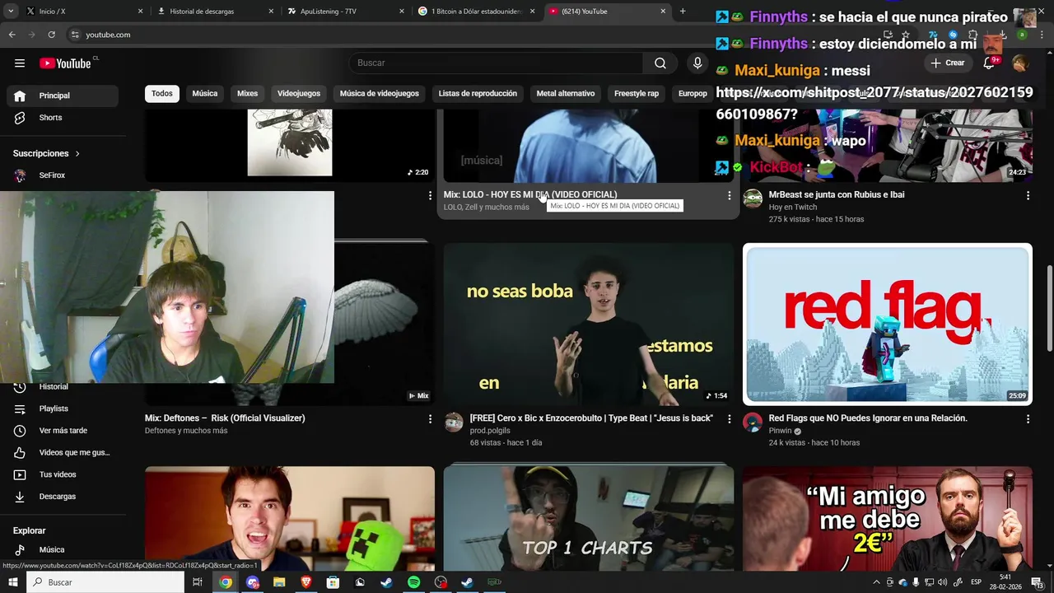Go to Principal in the sidebar
This screenshot has width=1054, height=593.
63,96
